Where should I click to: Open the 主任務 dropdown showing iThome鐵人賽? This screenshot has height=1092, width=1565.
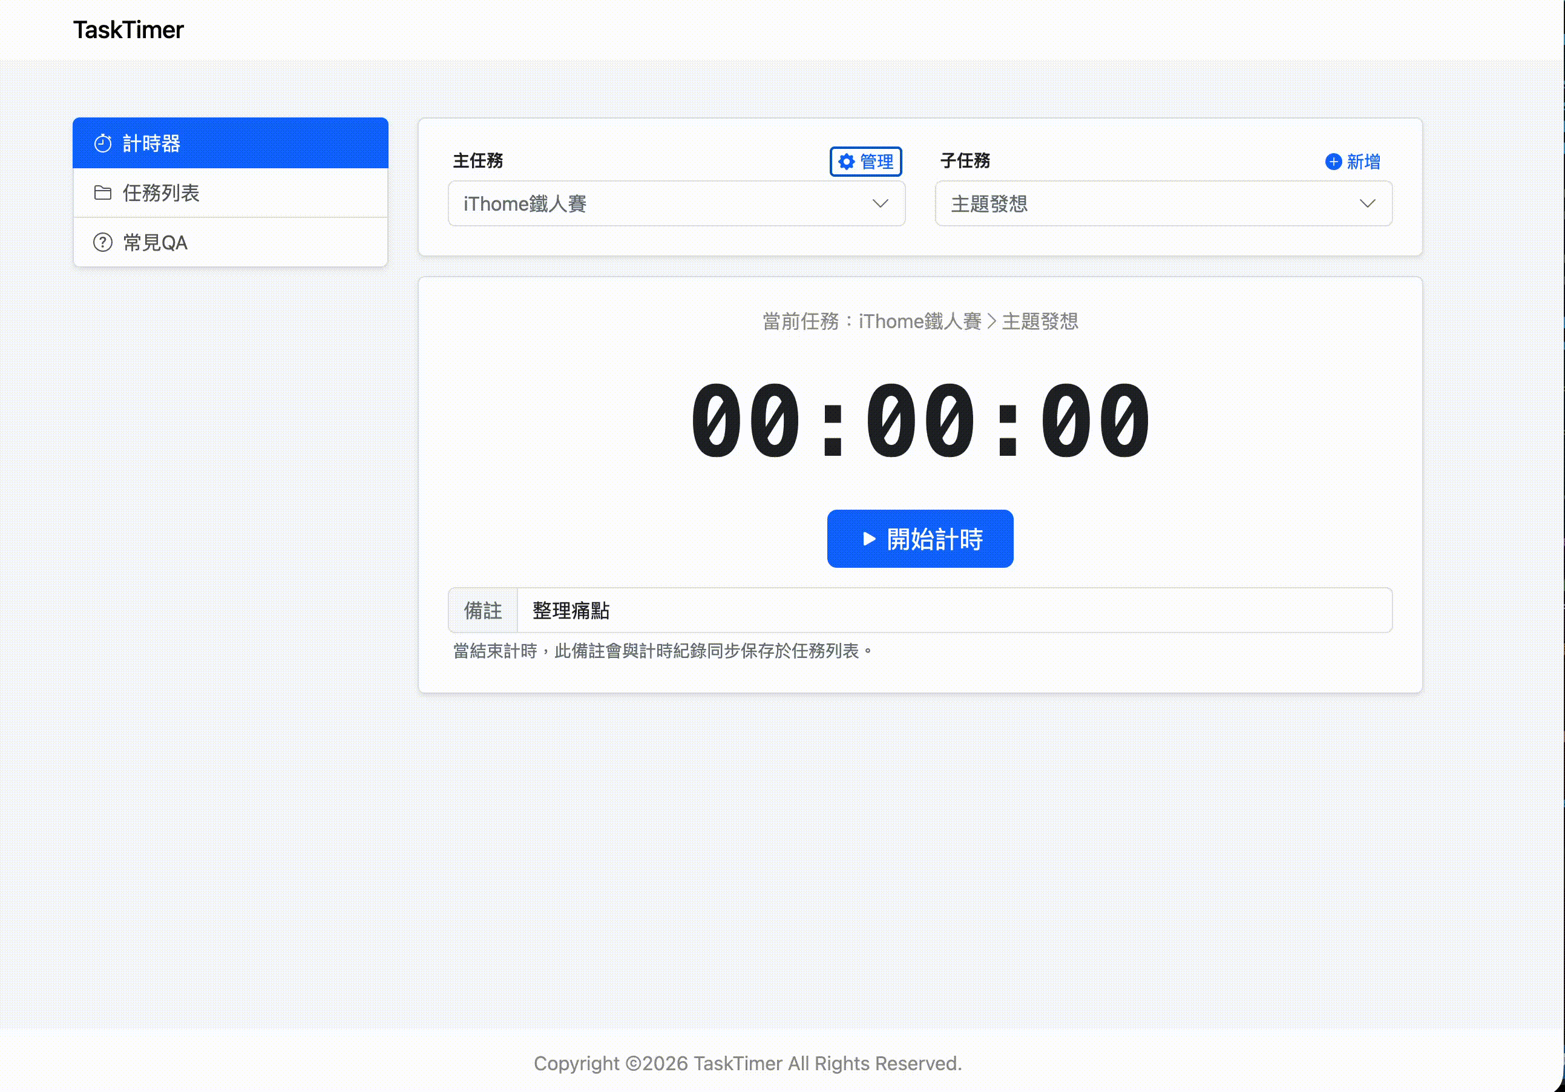(676, 203)
